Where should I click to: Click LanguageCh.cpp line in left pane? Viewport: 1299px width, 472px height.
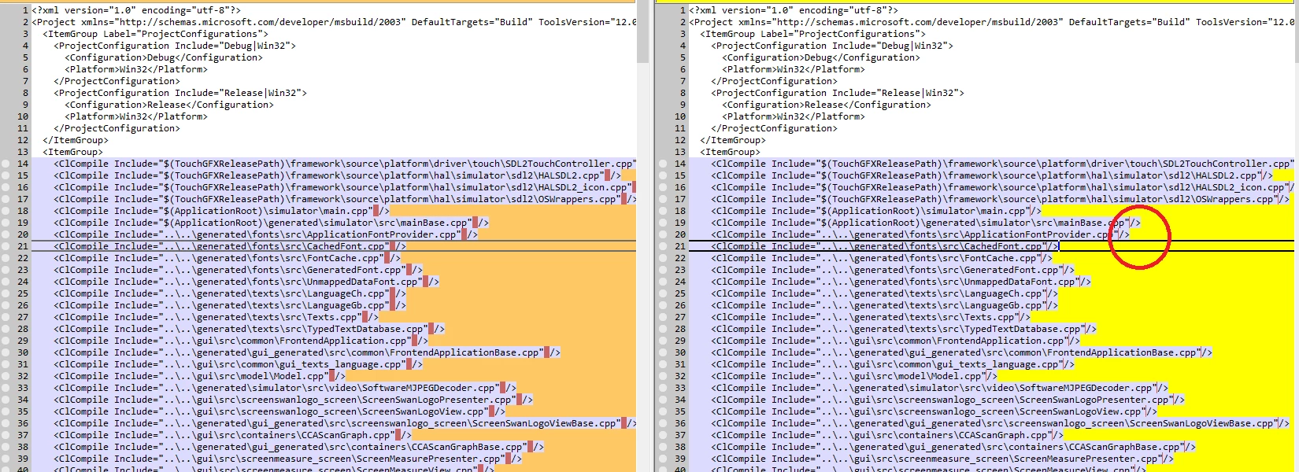230,293
